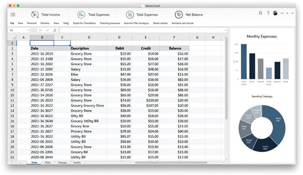This screenshot has height=175, width=303.
Task: Open help via the question mark icon
Action: (x=268, y=13)
